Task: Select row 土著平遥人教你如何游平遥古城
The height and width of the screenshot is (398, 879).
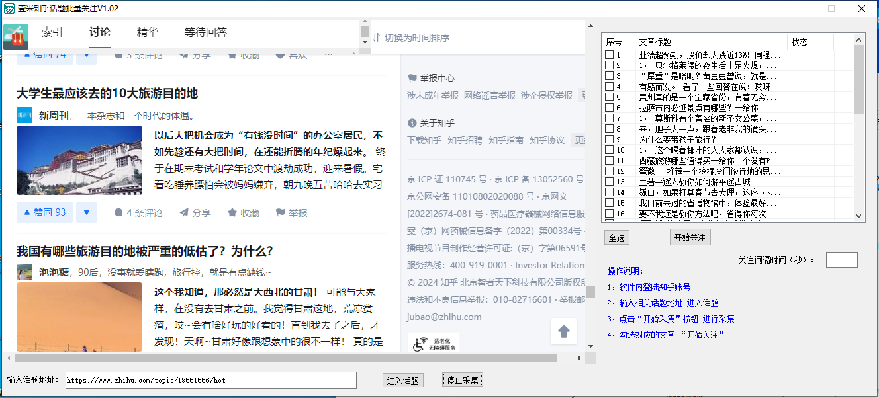Action: click(727, 182)
